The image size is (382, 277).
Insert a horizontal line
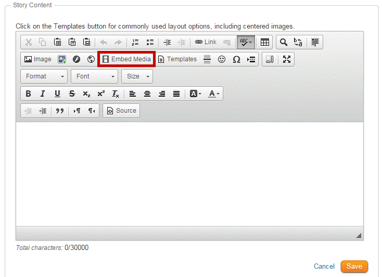(x=207, y=59)
